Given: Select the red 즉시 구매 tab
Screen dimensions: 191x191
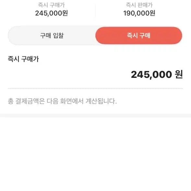Looking at the screenshot, I should [139, 35].
